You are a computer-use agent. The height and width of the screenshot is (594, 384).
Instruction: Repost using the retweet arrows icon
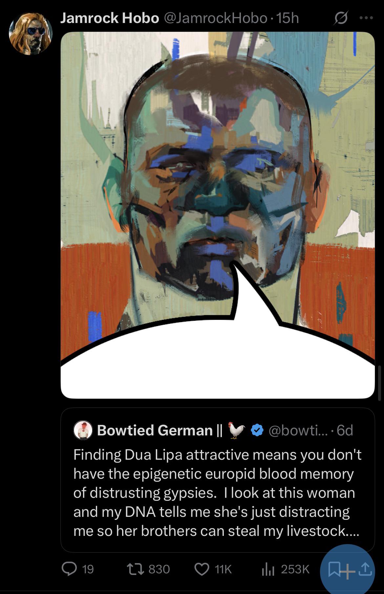tap(135, 569)
